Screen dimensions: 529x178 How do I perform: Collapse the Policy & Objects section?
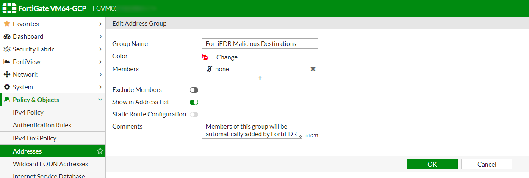click(100, 100)
